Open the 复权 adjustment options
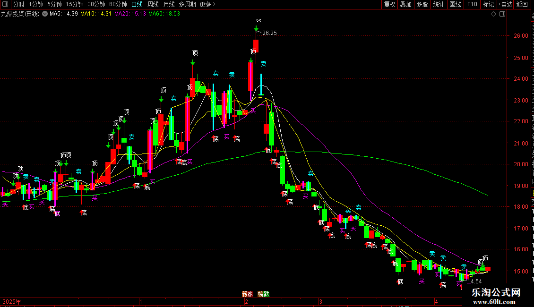Viewport: 534px width, 307px height. pos(389,4)
